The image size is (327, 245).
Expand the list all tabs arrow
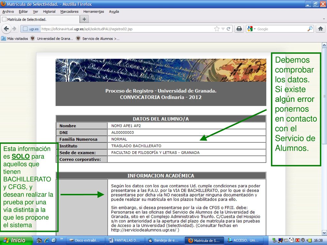(324, 19)
